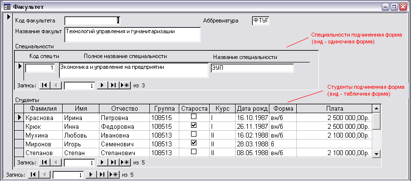Select the Крюк row selector

tap(19, 126)
